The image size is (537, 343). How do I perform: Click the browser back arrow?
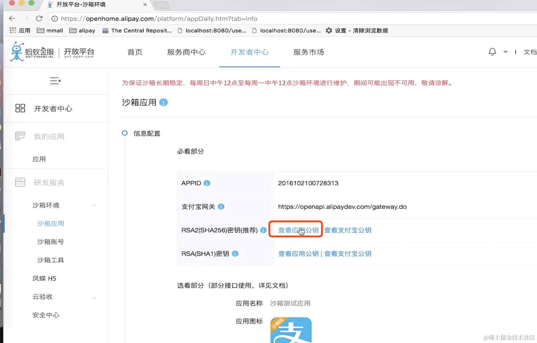pos(12,18)
